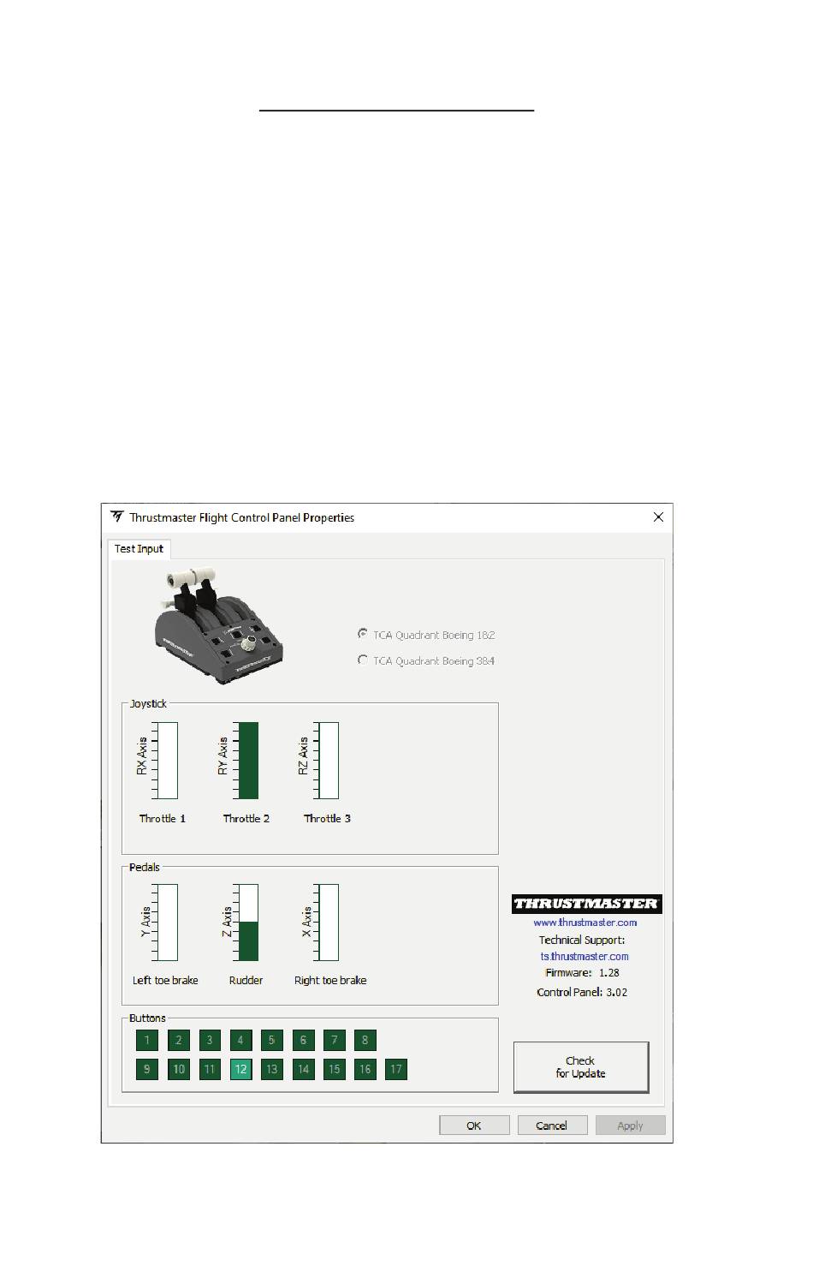Click the Apply button
The height and width of the screenshot is (1266, 813).
(630, 1126)
